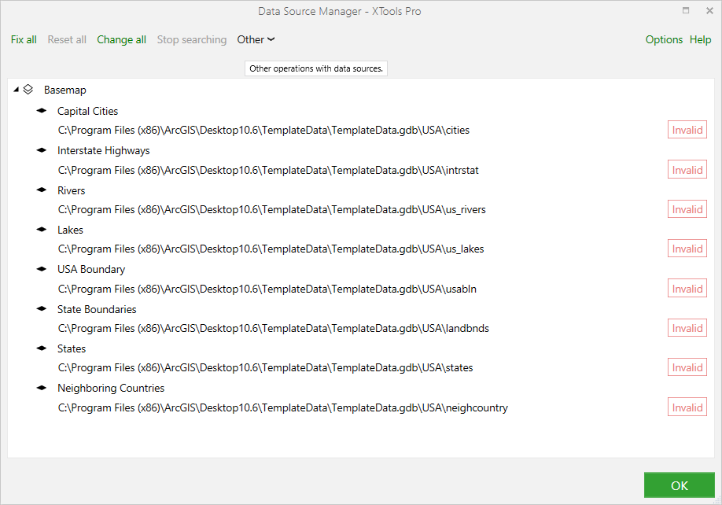
Task: Click the Neighboring Countries layer icon
Action: pyautogui.click(x=42, y=388)
